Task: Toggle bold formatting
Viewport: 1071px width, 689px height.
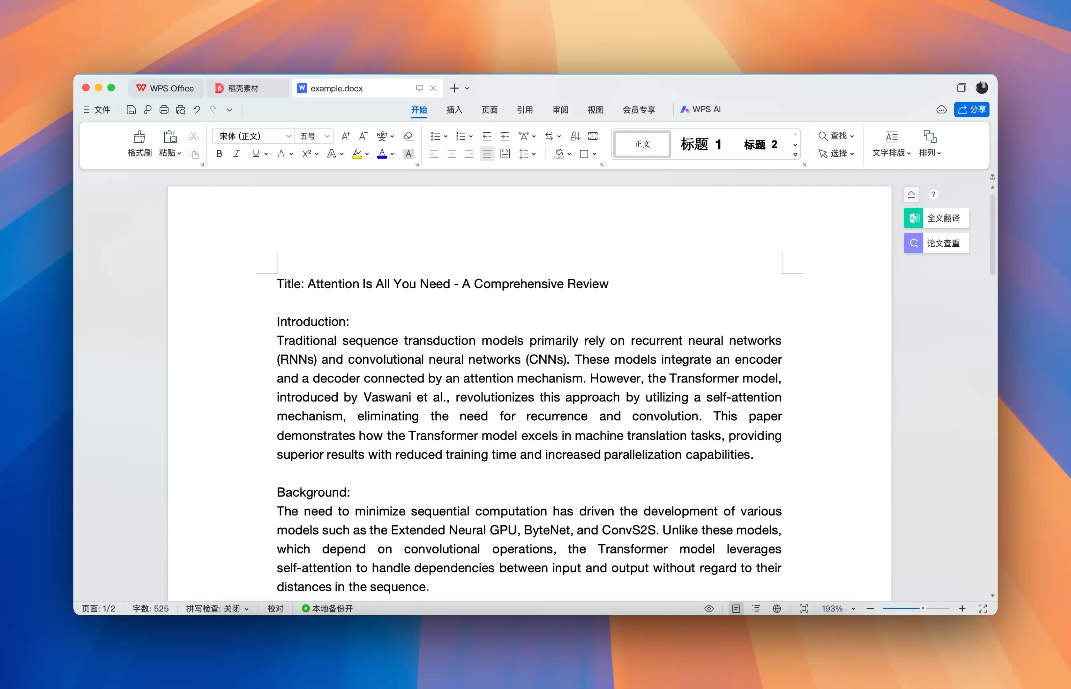Action: point(219,154)
